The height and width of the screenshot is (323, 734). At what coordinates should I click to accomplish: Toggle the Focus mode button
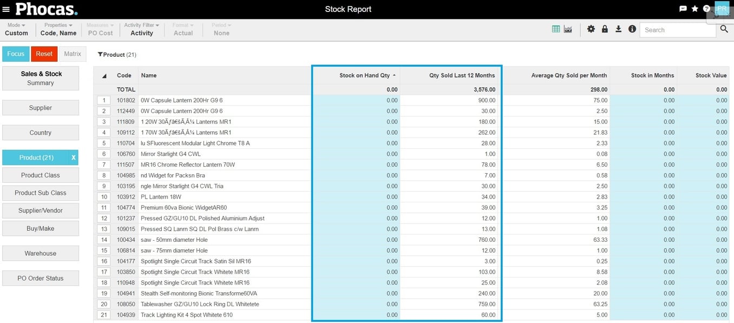tap(15, 54)
